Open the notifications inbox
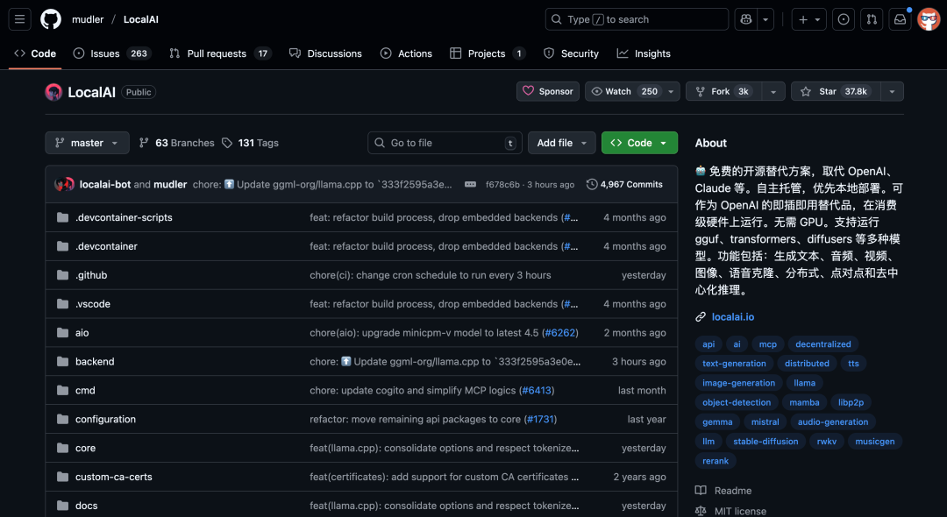The height and width of the screenshot is (517, 947). tap(900, 19)
